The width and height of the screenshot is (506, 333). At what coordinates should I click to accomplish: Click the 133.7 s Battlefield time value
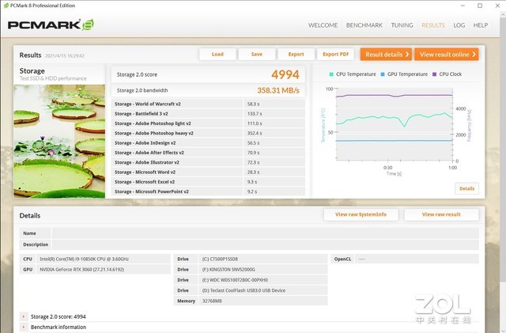click(x=255, y=114)
